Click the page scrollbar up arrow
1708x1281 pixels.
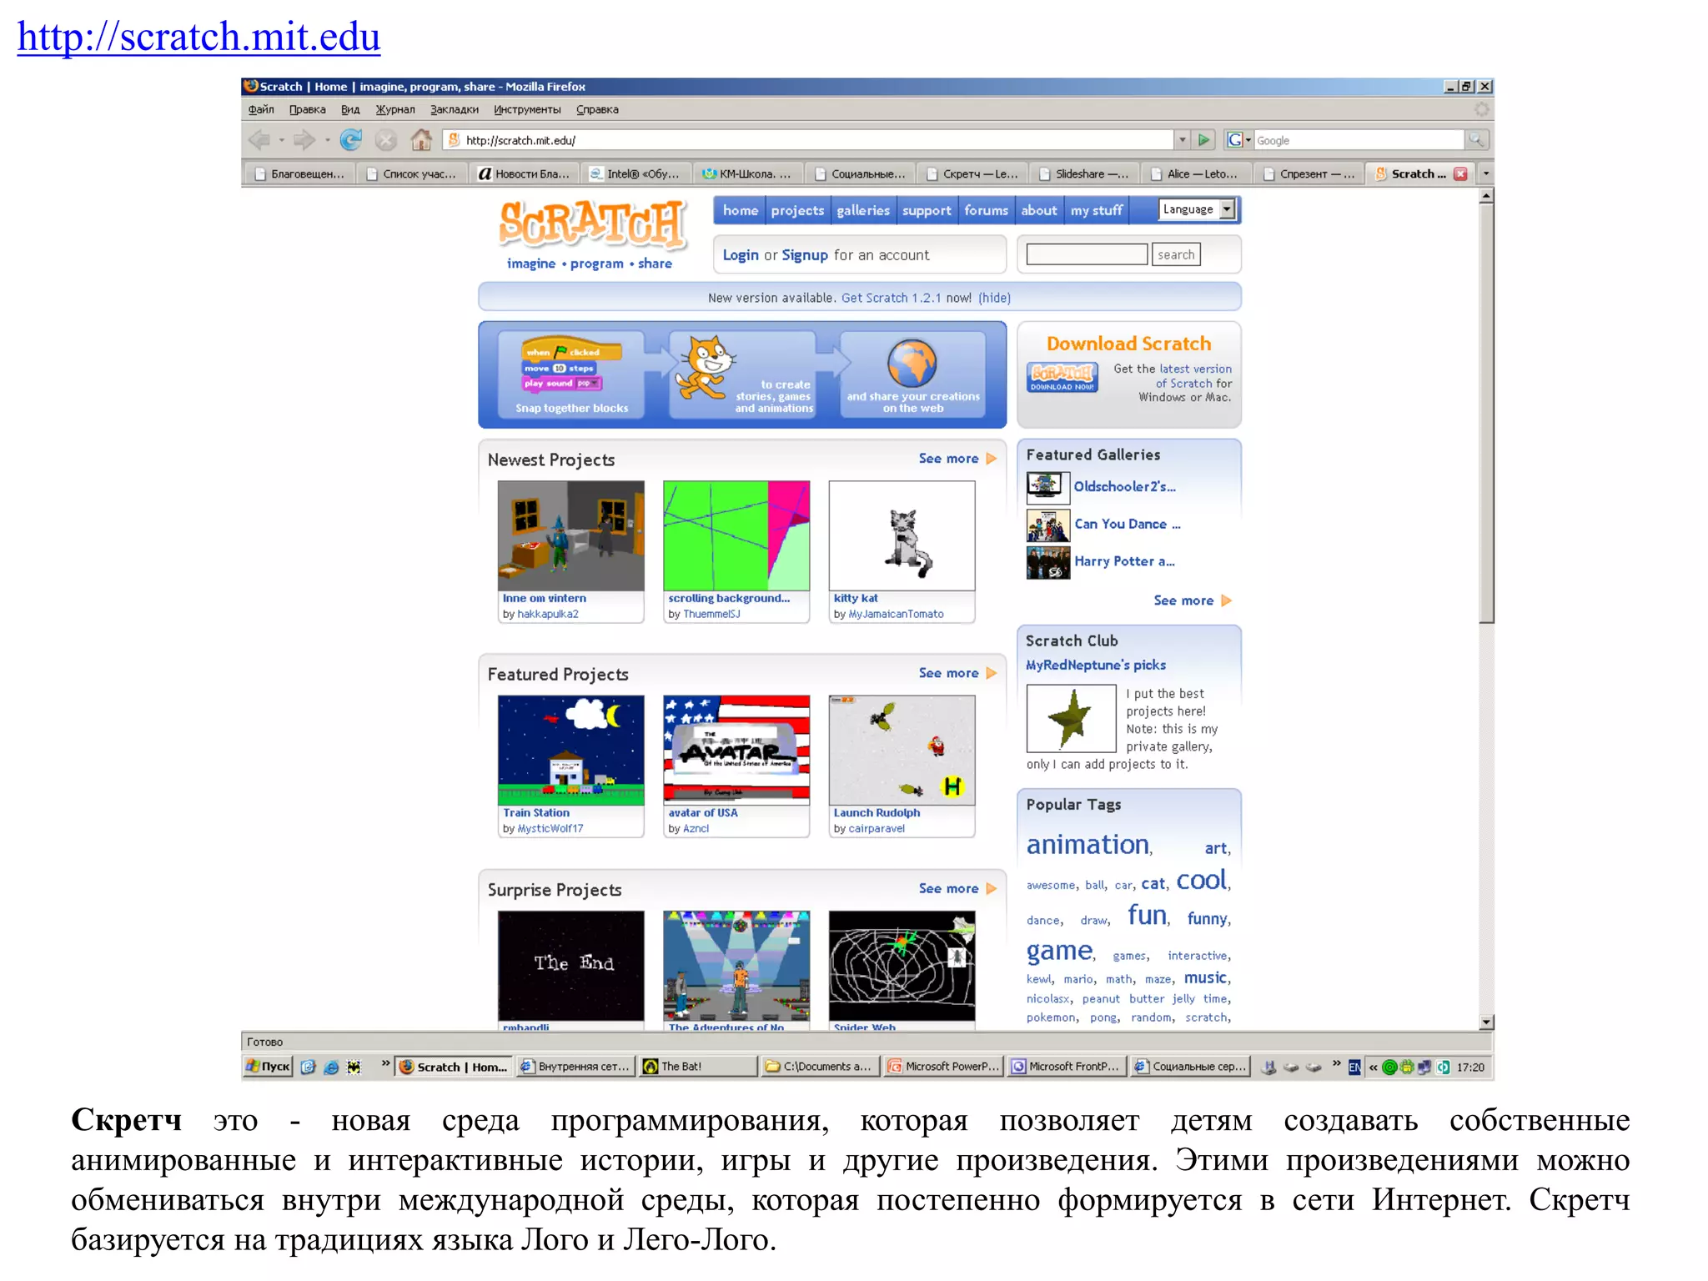(x=1486, y=196)
